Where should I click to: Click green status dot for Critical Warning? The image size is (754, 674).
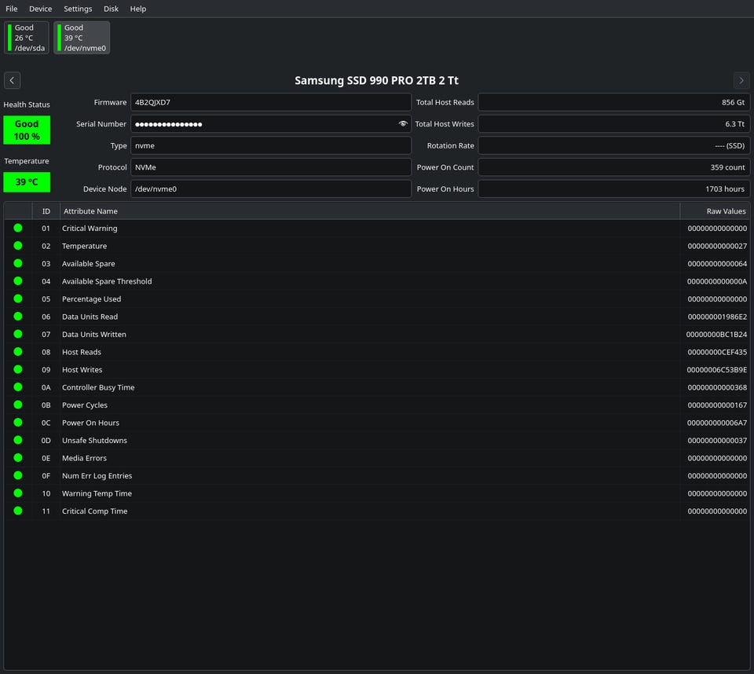(18, 228)
